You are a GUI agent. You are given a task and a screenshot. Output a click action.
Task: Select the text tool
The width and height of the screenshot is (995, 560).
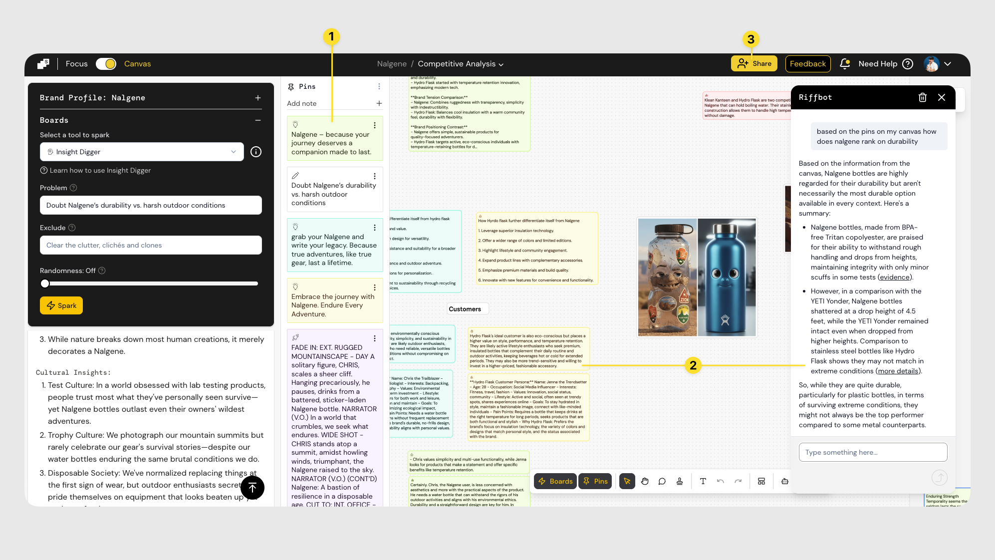tap(703, 481)
